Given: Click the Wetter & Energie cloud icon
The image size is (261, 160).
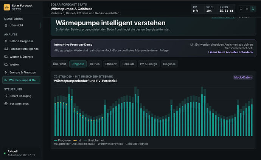Looking at the screenshot, I should (6, 57).
